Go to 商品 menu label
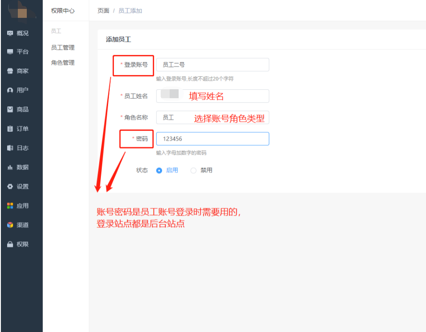 click(x=22, y=109)
